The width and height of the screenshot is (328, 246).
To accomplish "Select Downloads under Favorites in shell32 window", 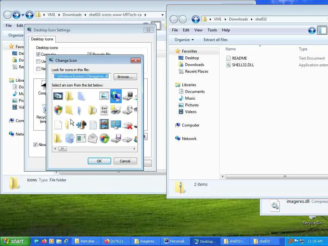I will pos(192,65).
